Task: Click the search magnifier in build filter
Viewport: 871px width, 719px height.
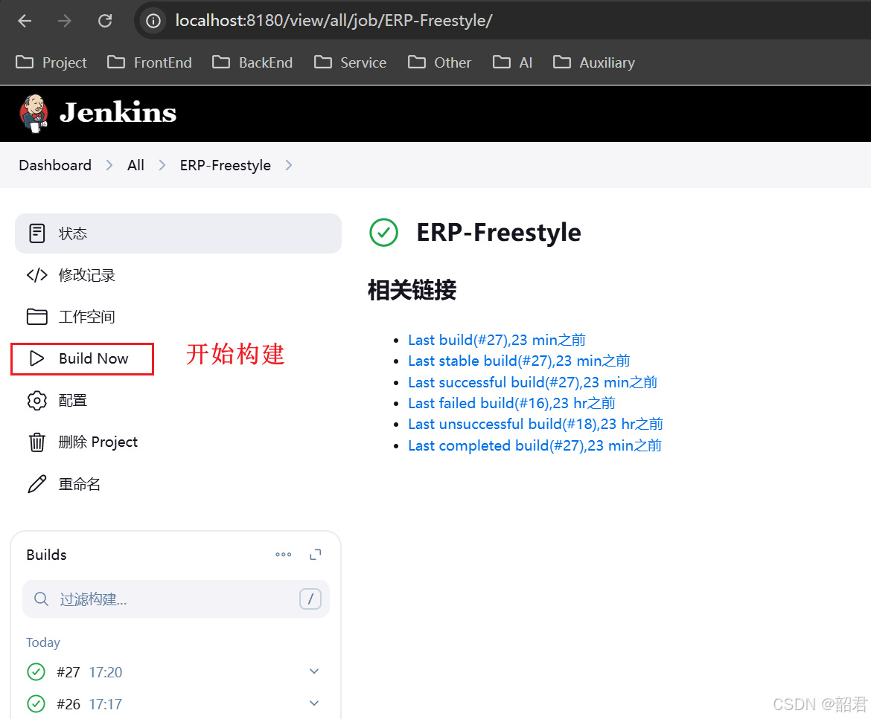Action: click(41, 599)
